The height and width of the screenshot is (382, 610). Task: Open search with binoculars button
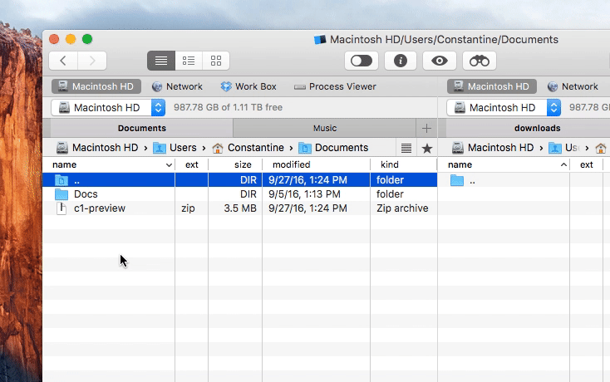(480, 61)
